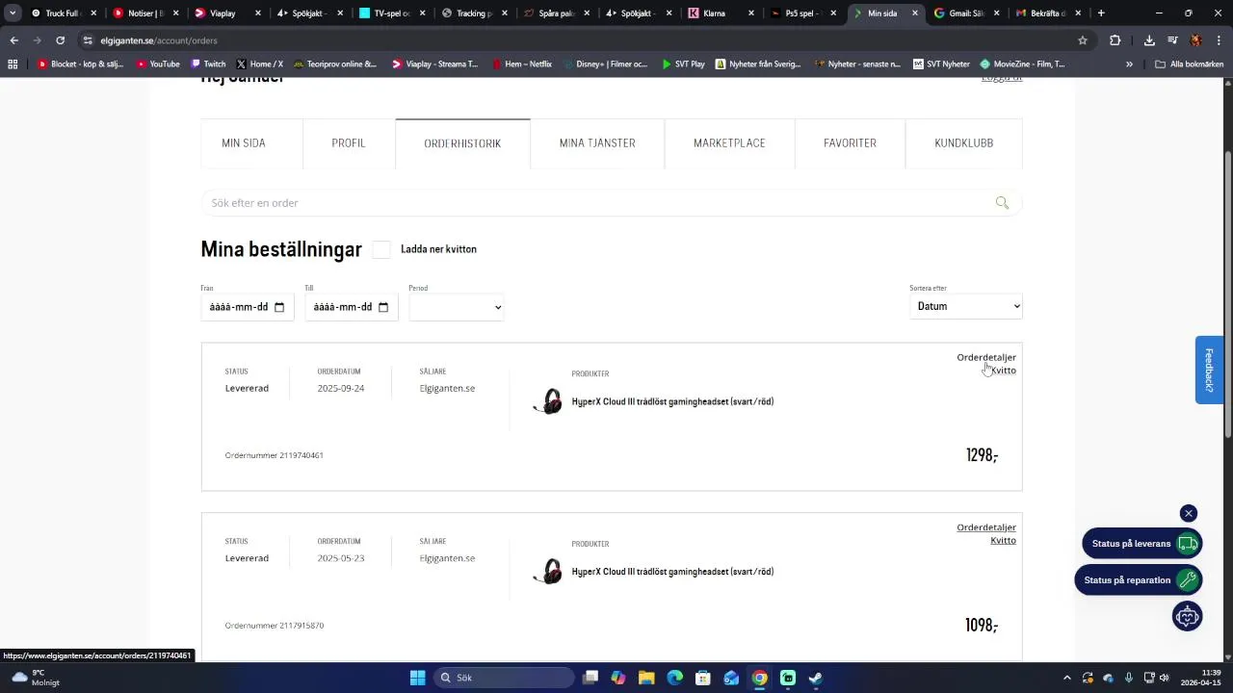Open the chatbot assistant round icon
Screen dimensions: 1233x693
click(x=1187, y=616)
